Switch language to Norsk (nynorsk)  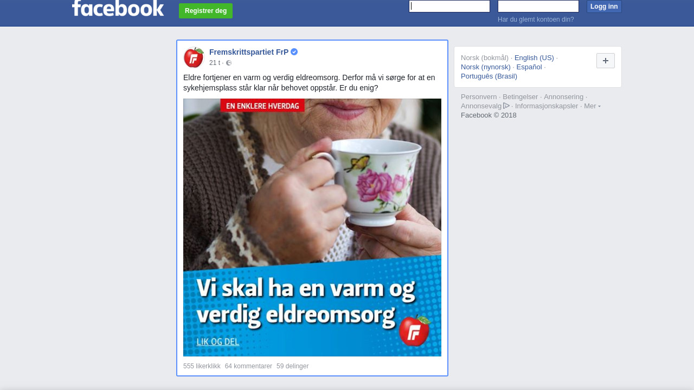486,67
